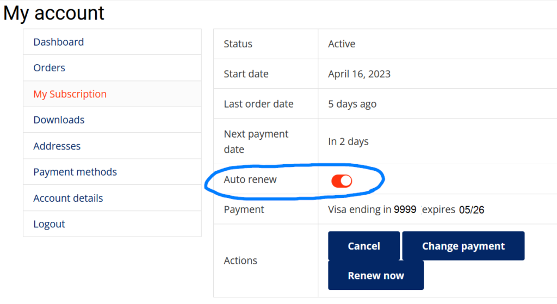Click the My account page heading
Image resolution: width=557 pixels, height=304 pixels.
click(54, 13)
